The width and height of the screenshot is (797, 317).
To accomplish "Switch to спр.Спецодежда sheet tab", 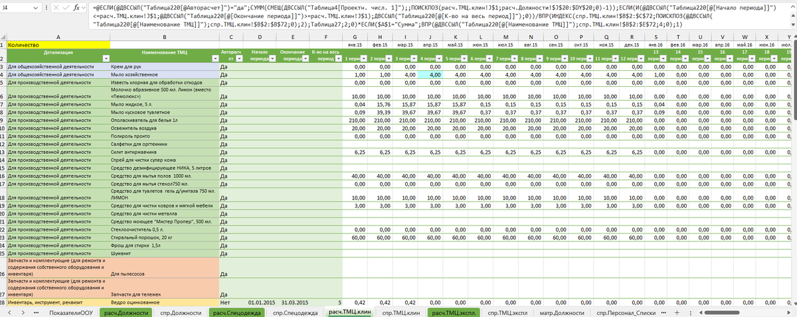I will [296, 312].
